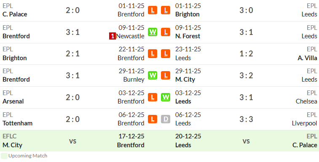This screenshot has width=319, height=162.
Task: Click Leeds' D badge versus Liverpool
Action: pos(166,119)
